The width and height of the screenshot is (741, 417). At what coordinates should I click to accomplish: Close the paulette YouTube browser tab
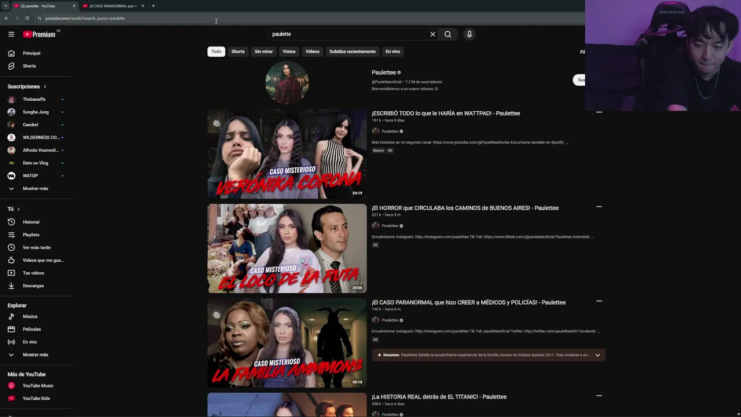pyautogui.click(x=74, y=6)
